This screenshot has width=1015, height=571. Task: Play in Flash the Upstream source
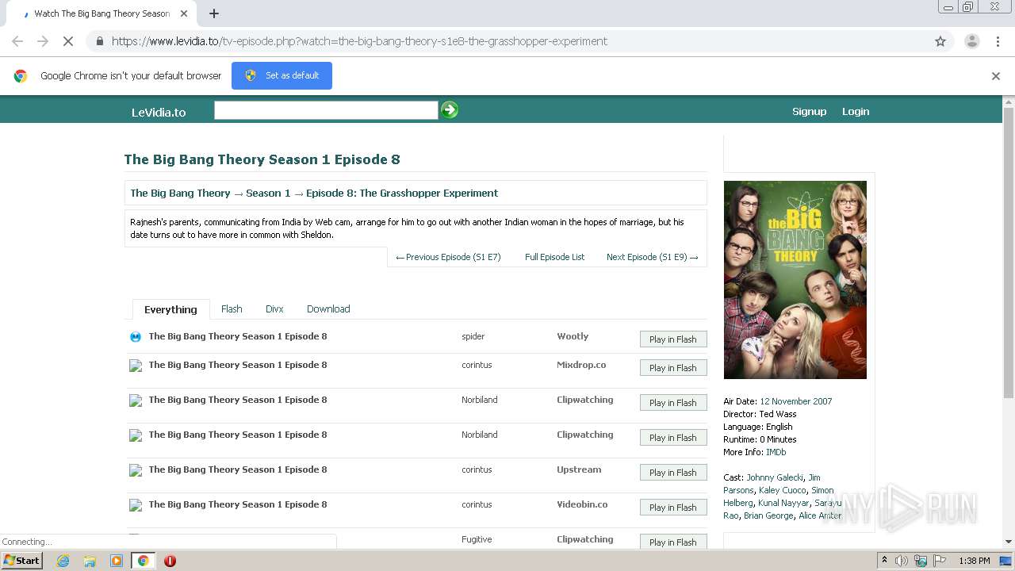(x=673, y=473)
